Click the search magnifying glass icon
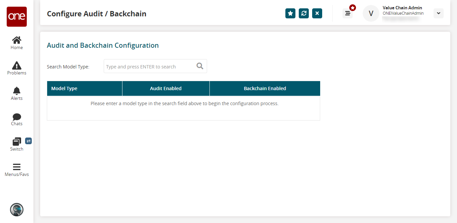Image resolution: width=457 pixels, height=223 pixels. click(200, 66)
